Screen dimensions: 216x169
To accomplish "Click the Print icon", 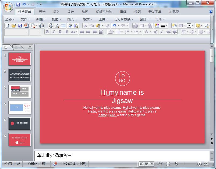I will pos(51,26).
